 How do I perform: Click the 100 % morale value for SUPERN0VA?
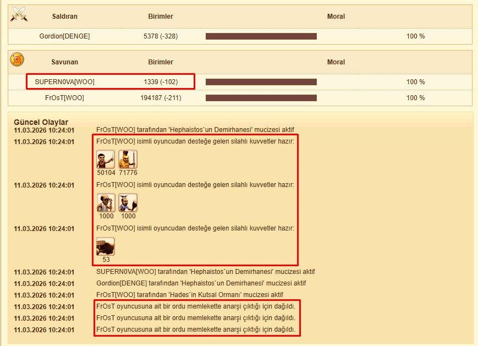415,82
